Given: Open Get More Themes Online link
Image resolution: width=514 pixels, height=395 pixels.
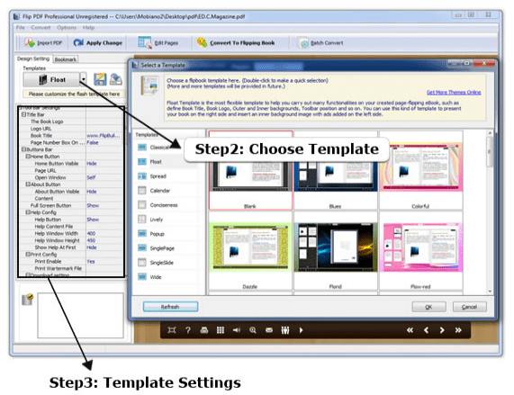Looking at the screenshot, I should pyautogui.click(x=454, y=93).
